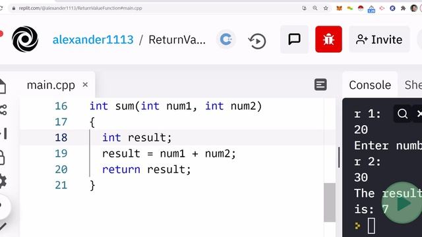The image size is (422, 237).
Task: Click the ReturnVa... project title
Action: (177, 39)
